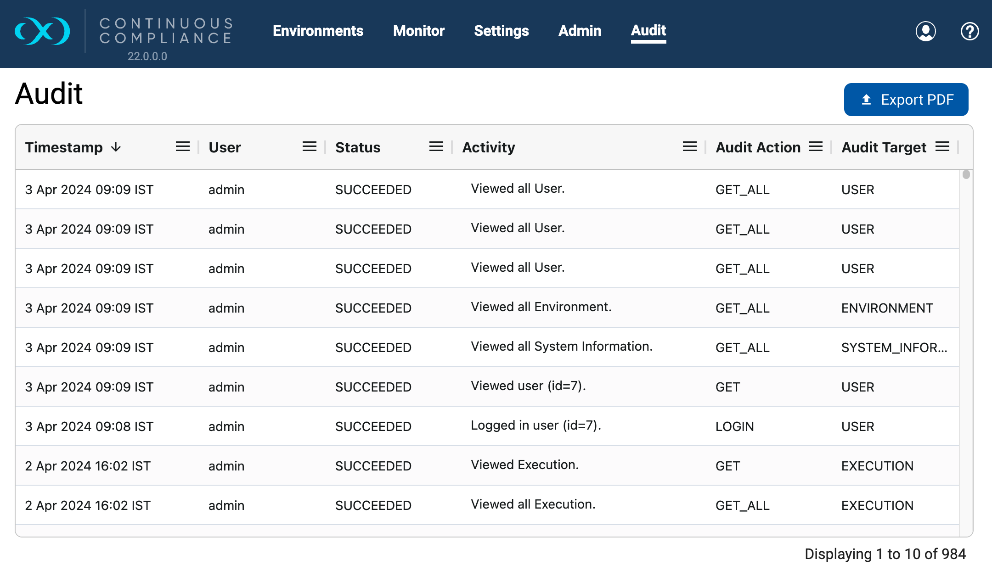
Task: Open the Admin navigation tab
Action: click(x=580, y=31)
